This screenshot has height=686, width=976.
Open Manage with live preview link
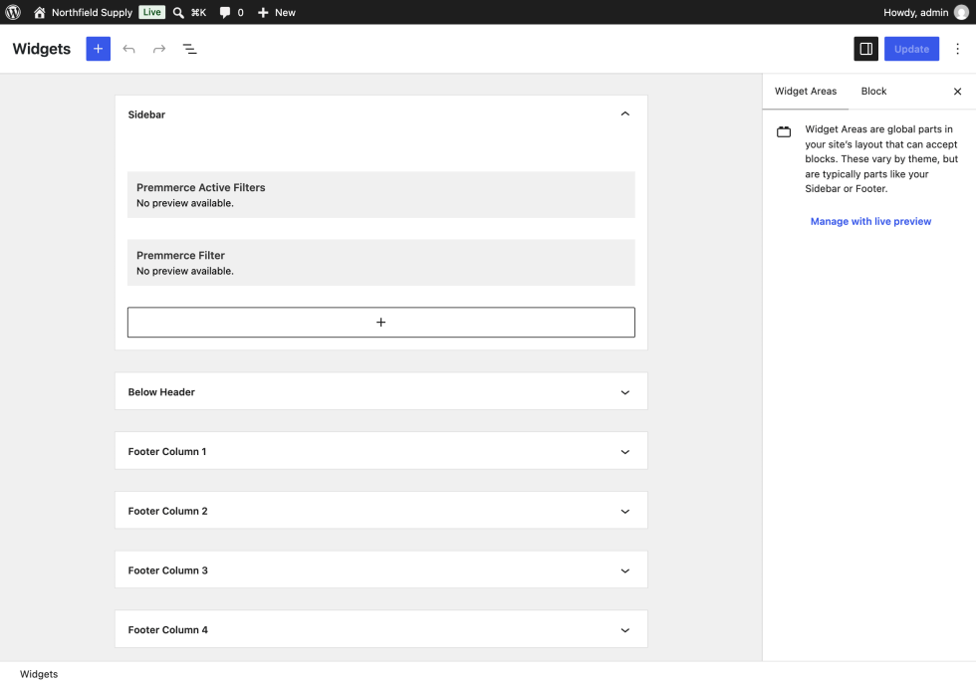coord(870,221)
